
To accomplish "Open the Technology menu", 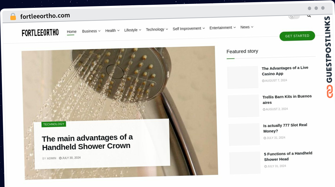I will [157, 29].
